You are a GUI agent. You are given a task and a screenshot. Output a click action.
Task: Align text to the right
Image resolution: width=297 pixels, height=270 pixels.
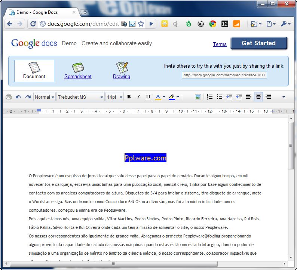(268, 97)
